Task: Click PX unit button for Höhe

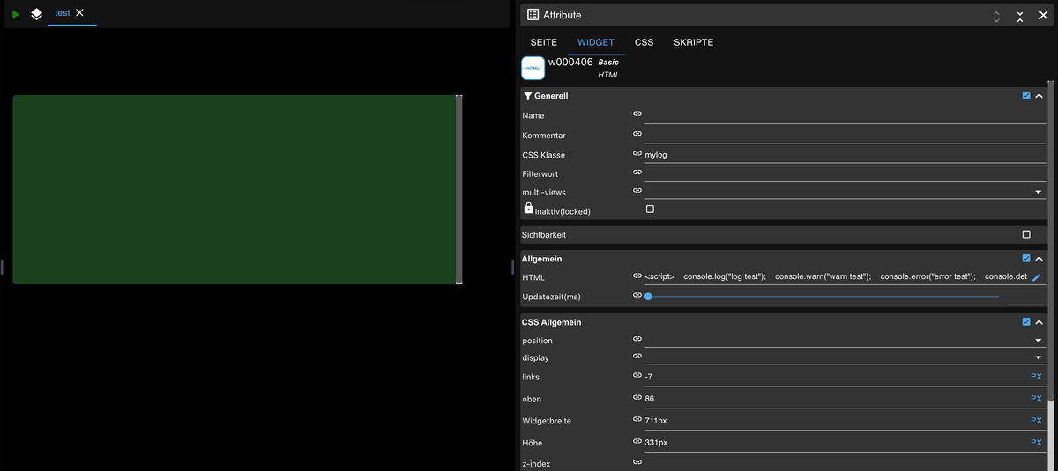Action: coord(1036,442)
